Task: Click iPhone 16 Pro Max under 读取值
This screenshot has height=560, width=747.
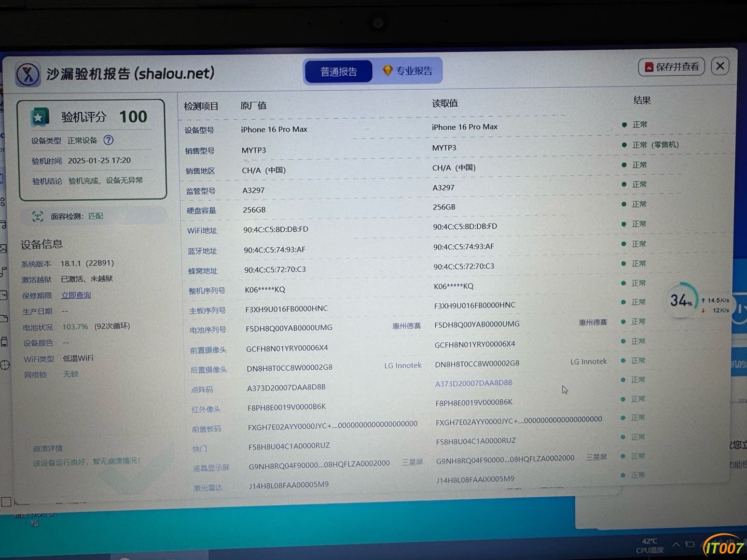Action: point(464,127)
